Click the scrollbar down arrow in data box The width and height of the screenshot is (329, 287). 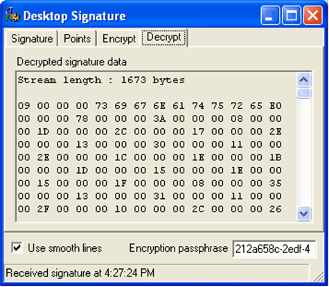303,214
